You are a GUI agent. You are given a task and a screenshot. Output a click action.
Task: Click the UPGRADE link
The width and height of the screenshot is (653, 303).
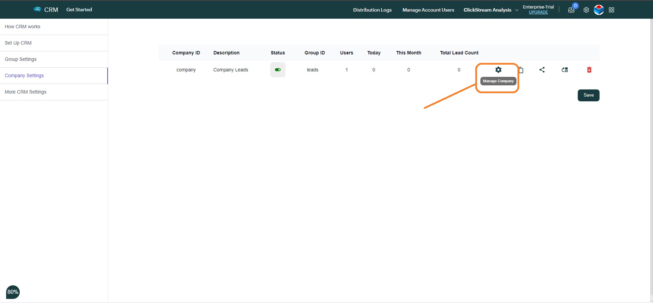tap(538, 12)
